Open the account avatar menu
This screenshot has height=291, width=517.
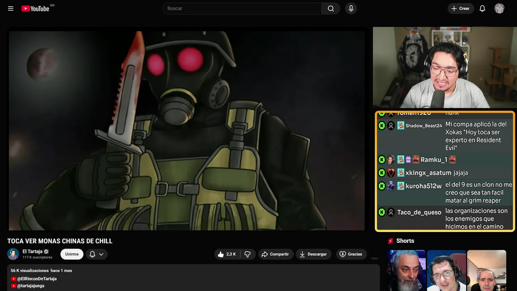[x=499, y=8]
